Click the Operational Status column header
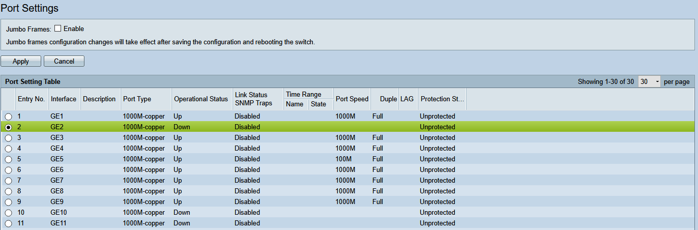 [x=201, y=99]
